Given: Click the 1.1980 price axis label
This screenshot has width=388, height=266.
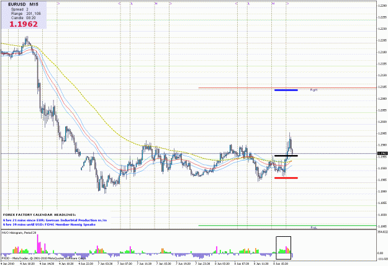Looking at the screenshot, I should pos(382,145).
